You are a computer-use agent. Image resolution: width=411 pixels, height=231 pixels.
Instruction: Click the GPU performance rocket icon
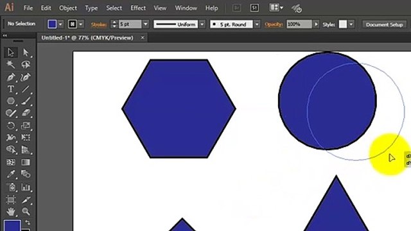tap(297, 8)
